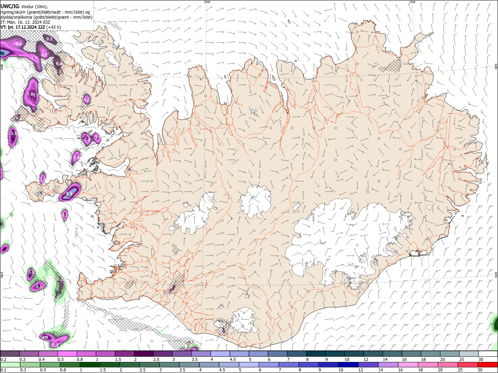498x373 pixels.
Task: Click the 'VT: þri. 17.12.2024 22Z' valid time
Action: click(x=23, y=27)
